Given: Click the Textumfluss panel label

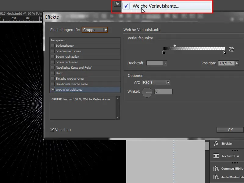Looking at the screenshot, I should point(230,156).
